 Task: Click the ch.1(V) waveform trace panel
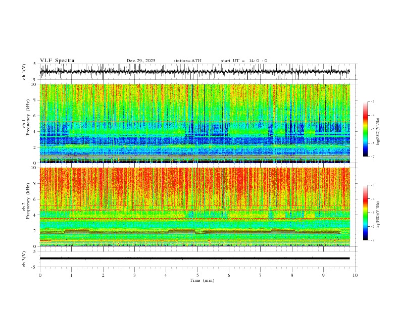[x=198, y=72]
